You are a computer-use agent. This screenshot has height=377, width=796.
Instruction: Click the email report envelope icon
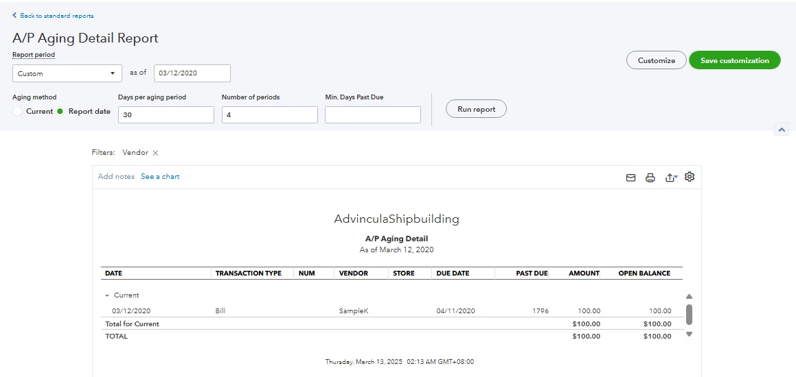click(x=630, y=178)
